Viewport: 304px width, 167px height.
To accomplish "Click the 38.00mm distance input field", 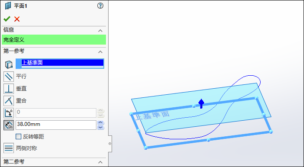I will [x=56, y=125].
